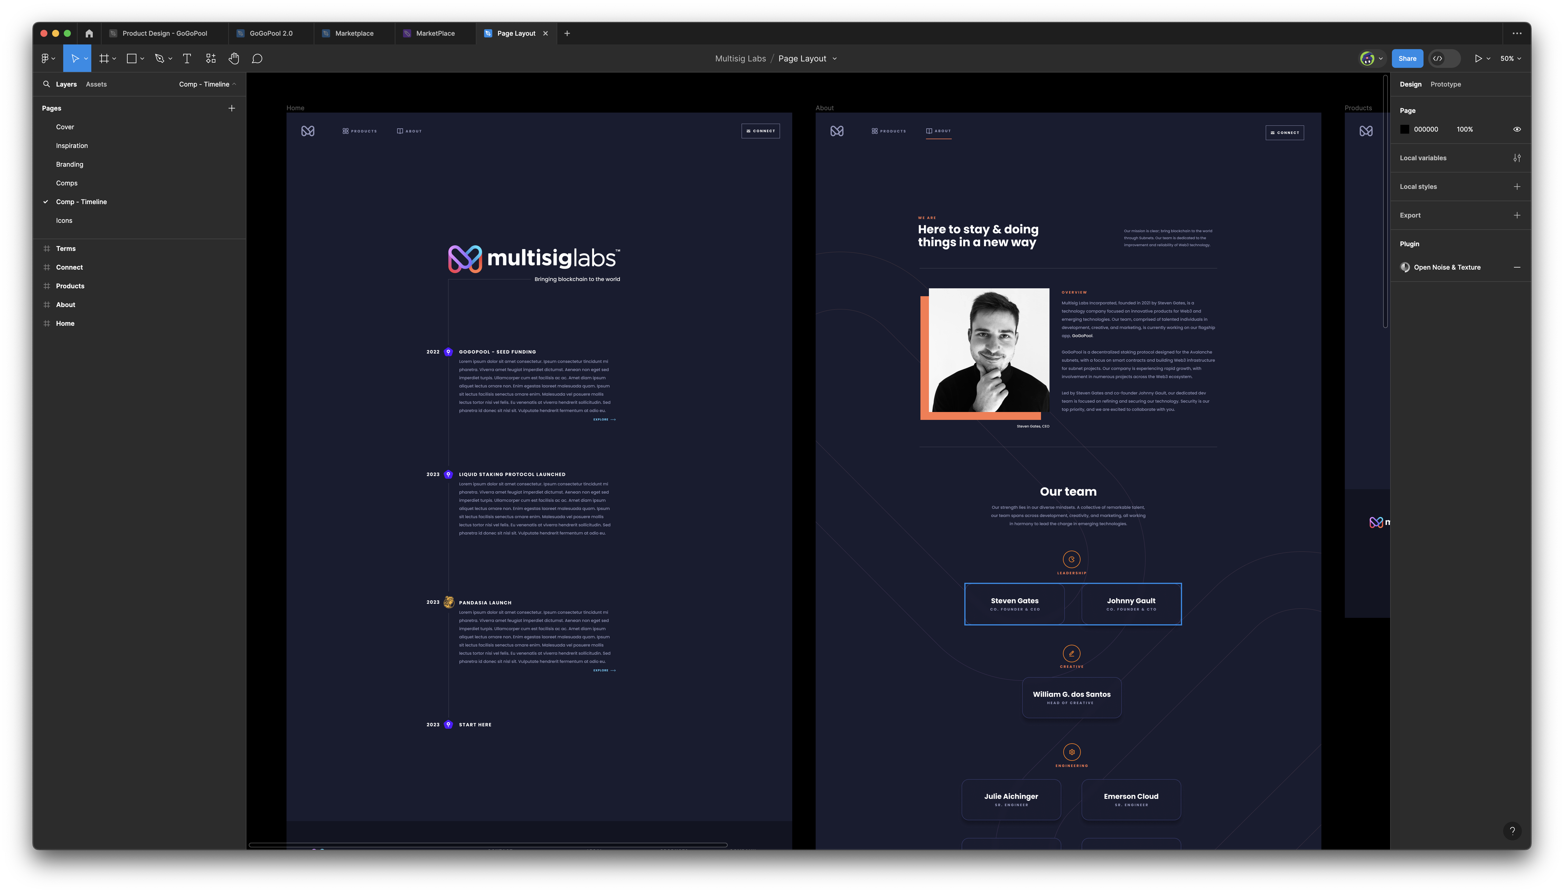Viewport: 1564px width, 893px height.
Task: Select the Pen tool
Action: pos(160,58)
